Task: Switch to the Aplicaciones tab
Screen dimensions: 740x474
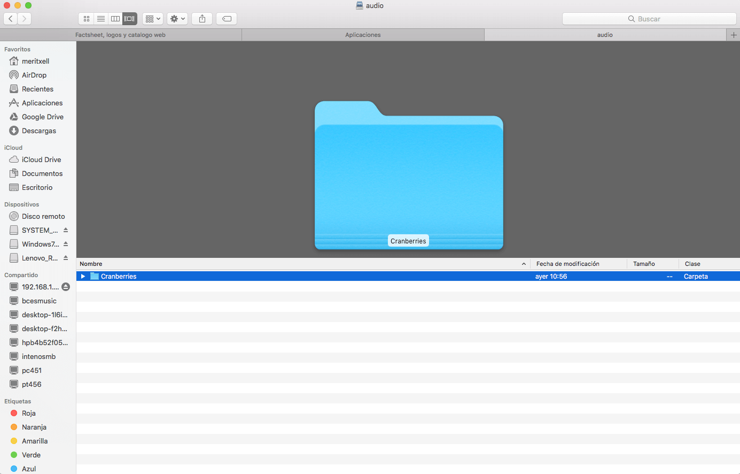Action: (363, 35)
